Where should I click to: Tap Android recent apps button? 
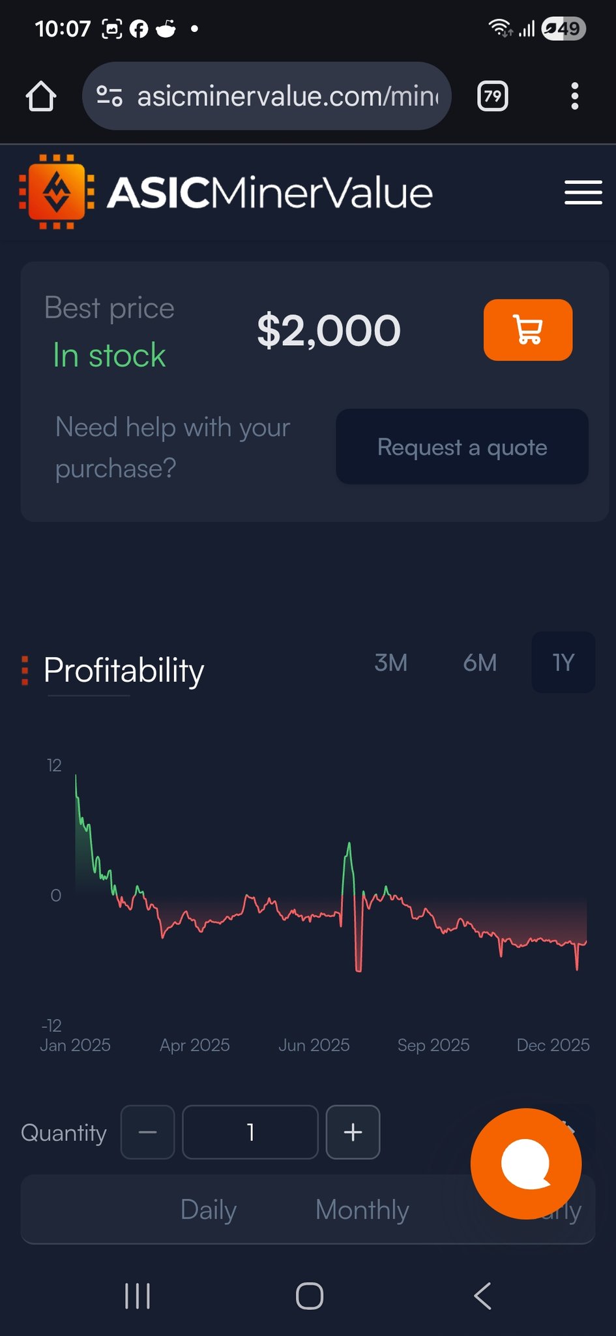[x=138, y=1296]
